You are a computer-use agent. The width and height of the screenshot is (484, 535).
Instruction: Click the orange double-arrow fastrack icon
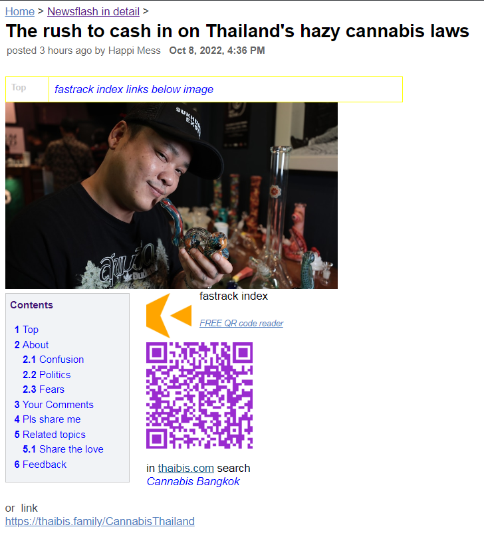tap(169, 315)
